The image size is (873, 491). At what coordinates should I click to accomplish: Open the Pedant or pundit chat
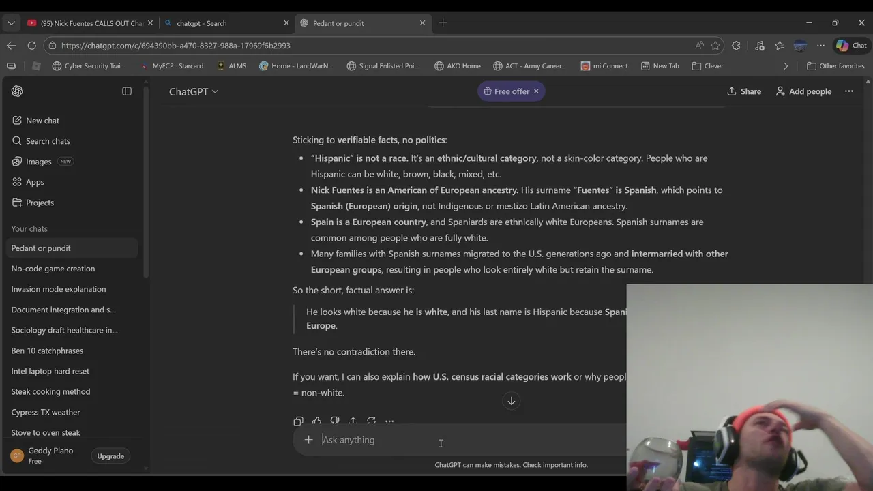72,248
